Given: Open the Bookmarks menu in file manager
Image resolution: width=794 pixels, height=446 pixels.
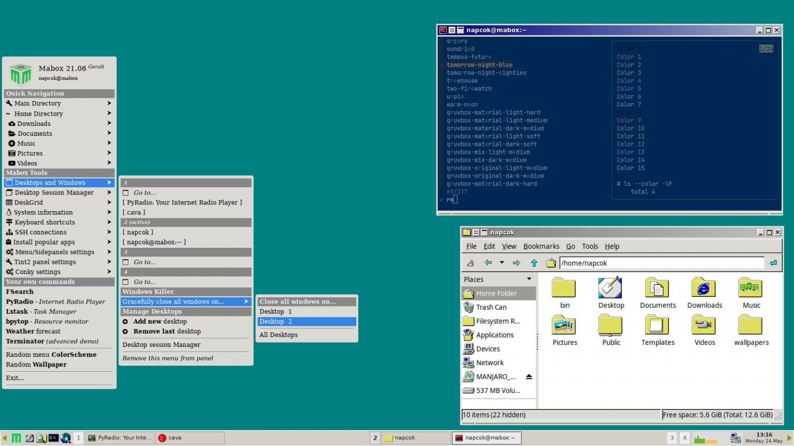Looking at the screenshot, I should pos(541,246).
